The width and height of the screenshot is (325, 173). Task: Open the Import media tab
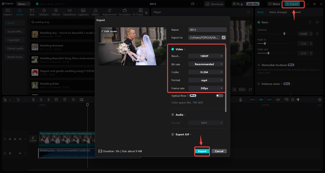click(8, 12)
